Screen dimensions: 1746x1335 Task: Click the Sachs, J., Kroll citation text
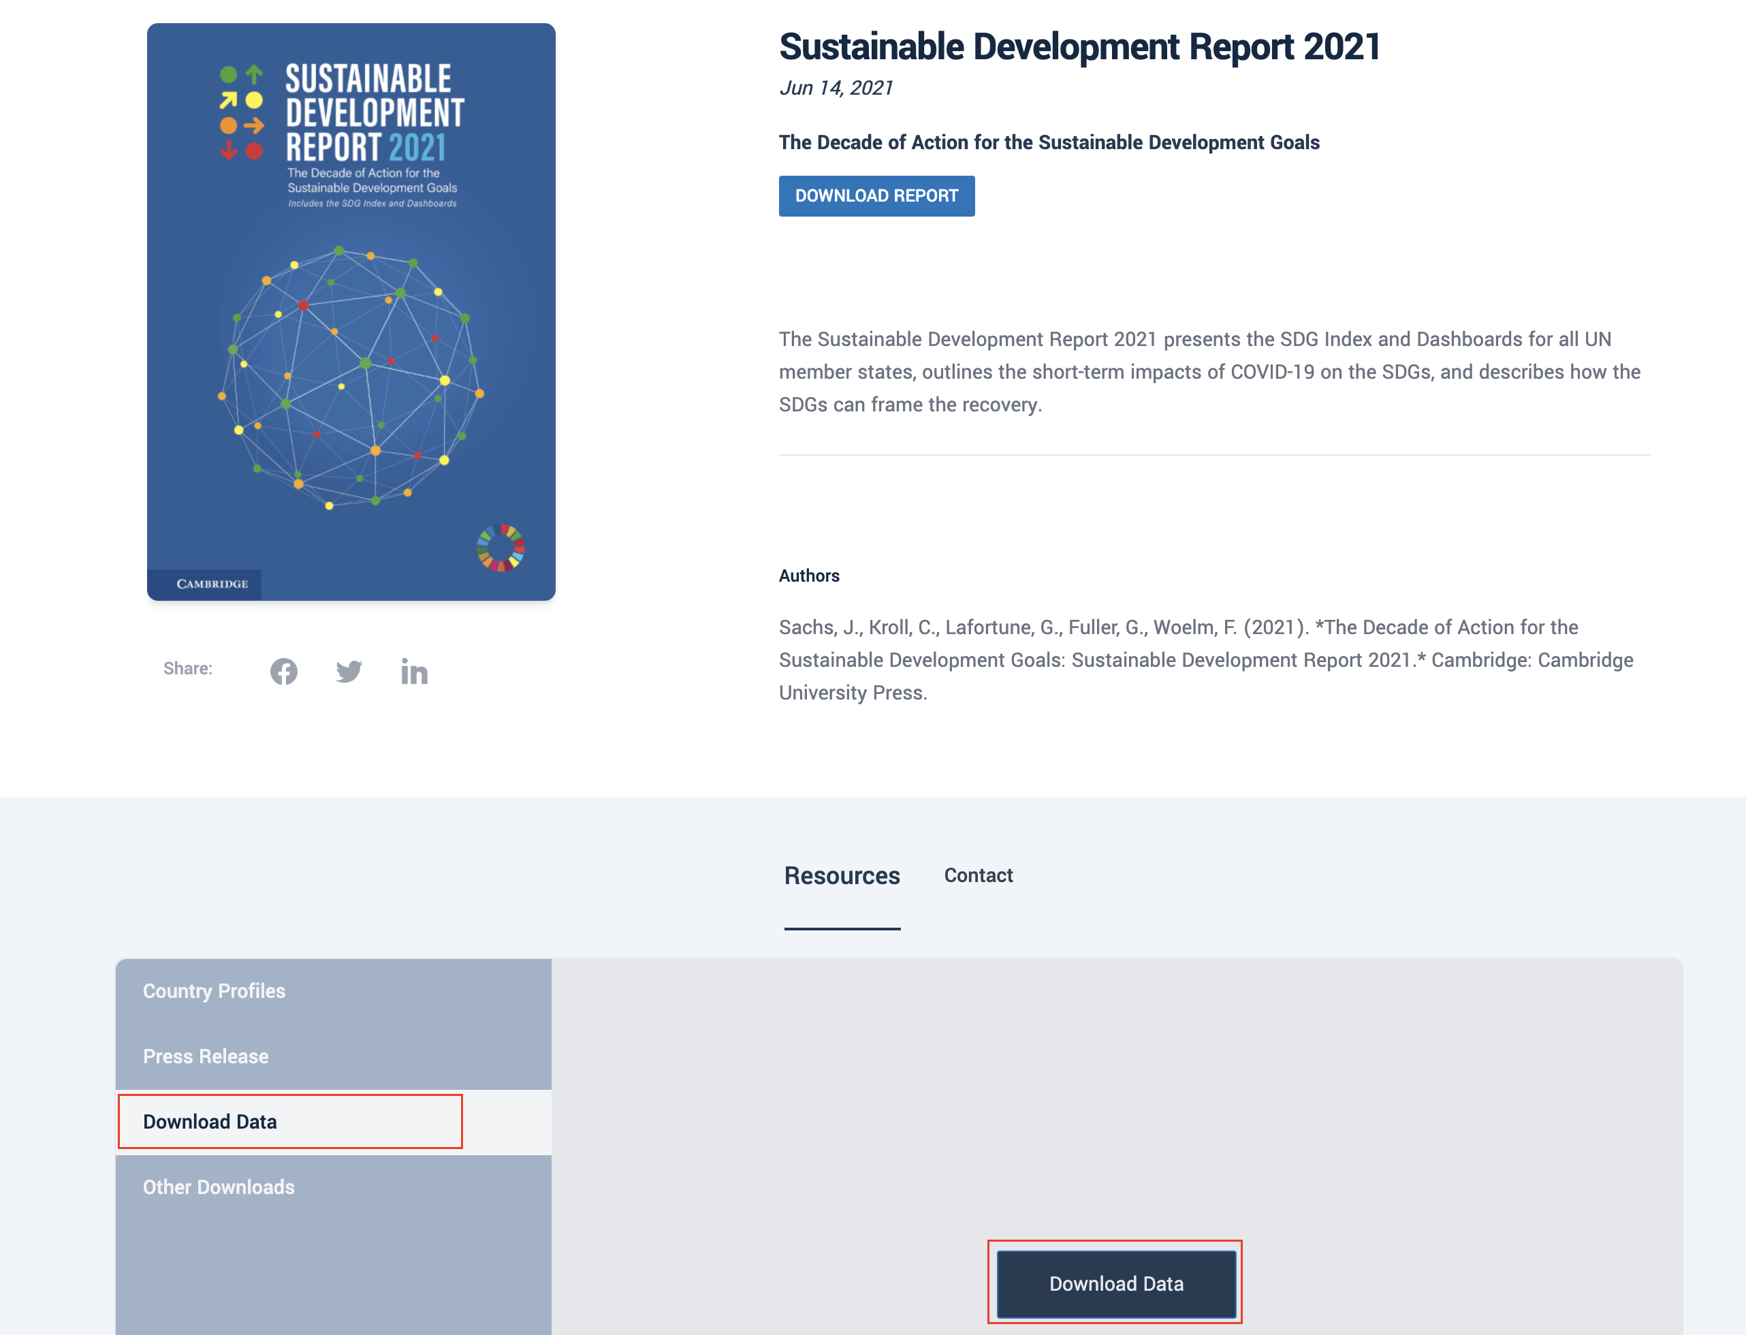(1206, 659)
